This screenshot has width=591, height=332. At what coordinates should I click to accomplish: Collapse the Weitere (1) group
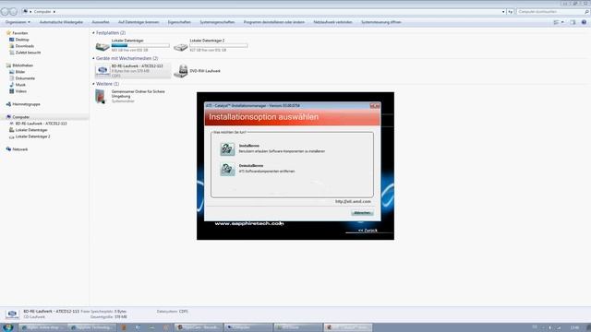(x=93, y=84)
